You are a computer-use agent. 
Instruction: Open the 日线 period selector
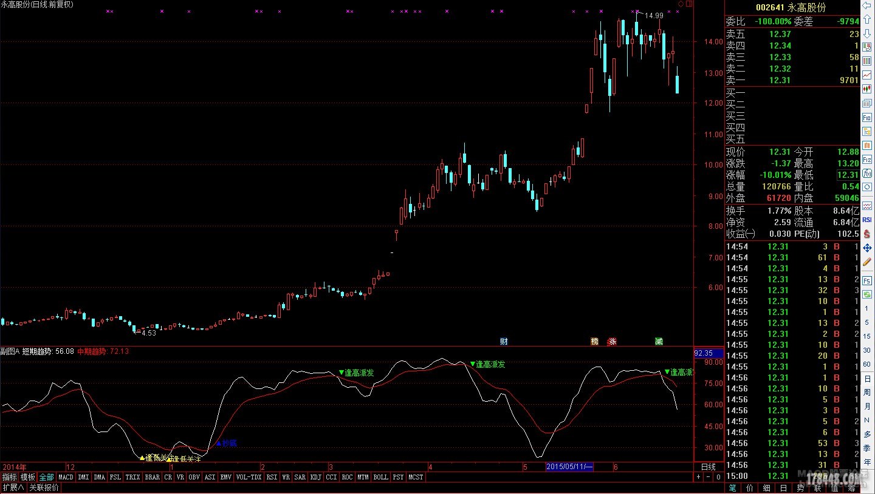click(709, 467)
